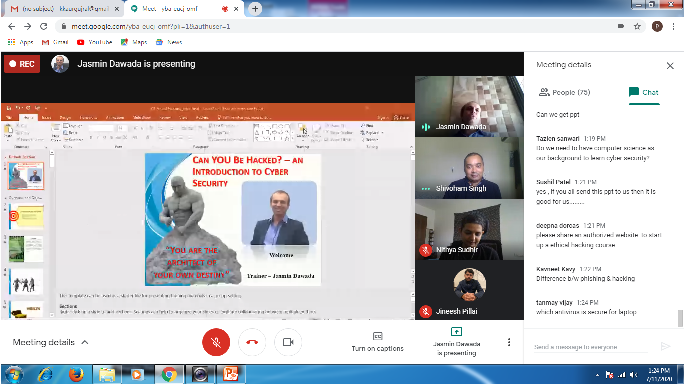The width and height of the screenshot is (685, 385).
Task: Show hidden system tray icons
Action: [x=597, y=375]
